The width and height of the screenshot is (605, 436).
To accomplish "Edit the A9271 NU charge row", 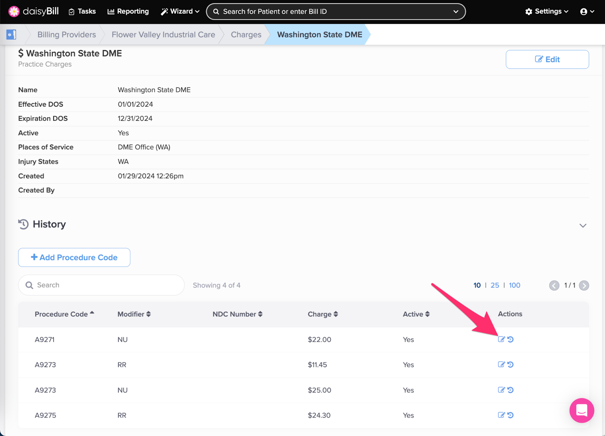I will (x=501, y=339).
